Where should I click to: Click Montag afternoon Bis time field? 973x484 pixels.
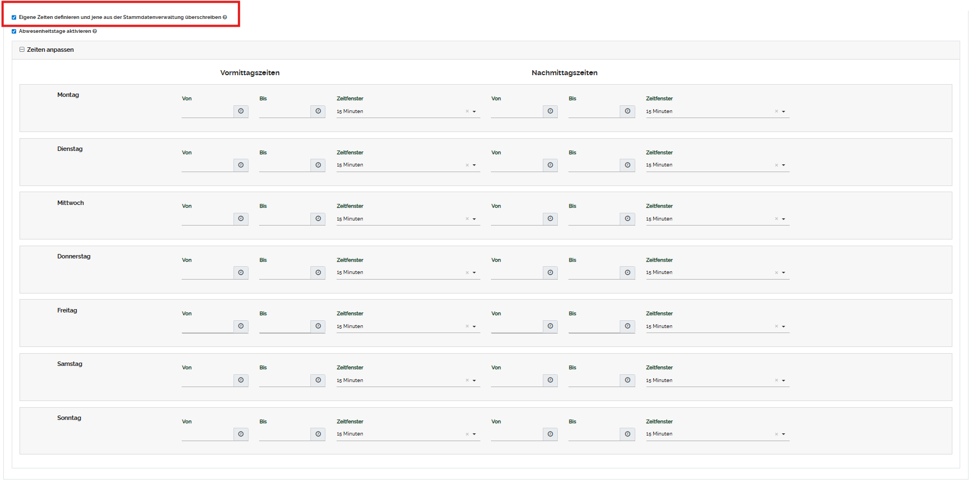pyautogui.click(x=593, y=111)
